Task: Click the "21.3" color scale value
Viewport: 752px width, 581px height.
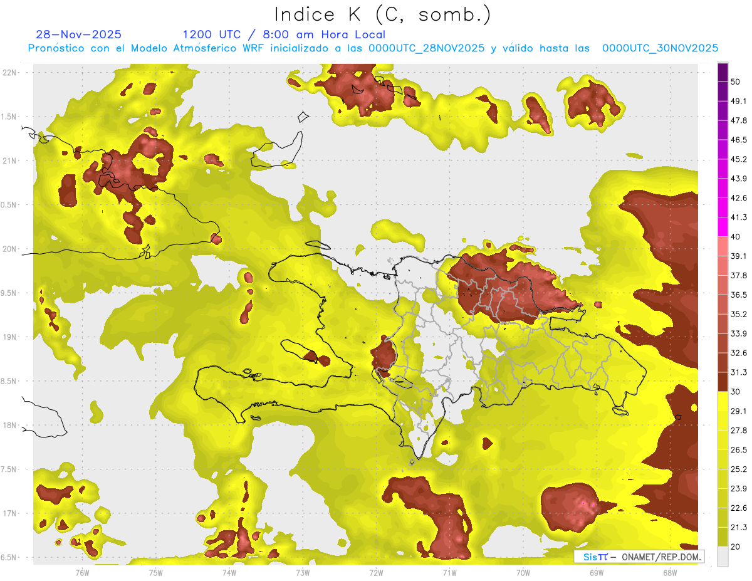Action: click(739, 527)
